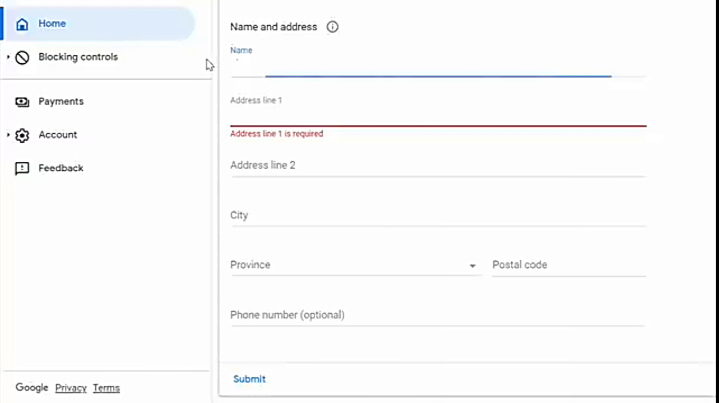Focus the Postal code field
This screenshot has width=719, height=403.
(569, 265)
